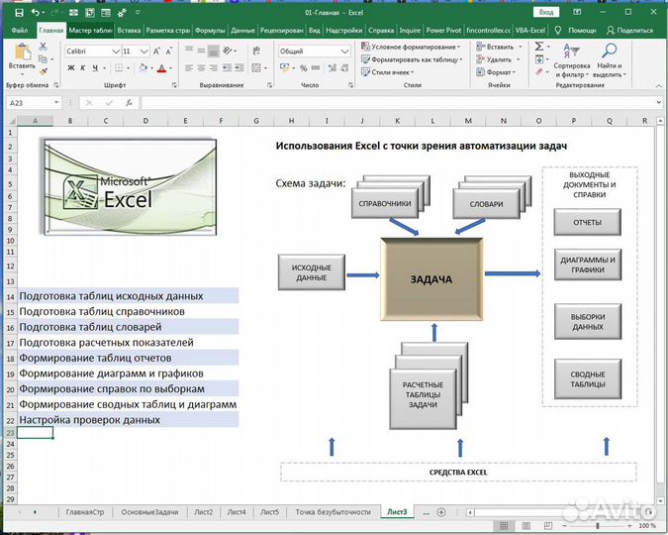Open the Файл menu tab
668x535 pixels.
click(x=19, y=31)
